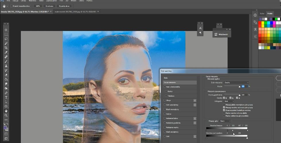This screenshot has width=281, height=143.
Task: Select the Brush tool
Action: (x=6, y=61)
